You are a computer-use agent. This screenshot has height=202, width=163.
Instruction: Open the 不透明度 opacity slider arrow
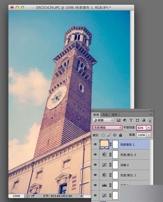[x=149, y=128]
